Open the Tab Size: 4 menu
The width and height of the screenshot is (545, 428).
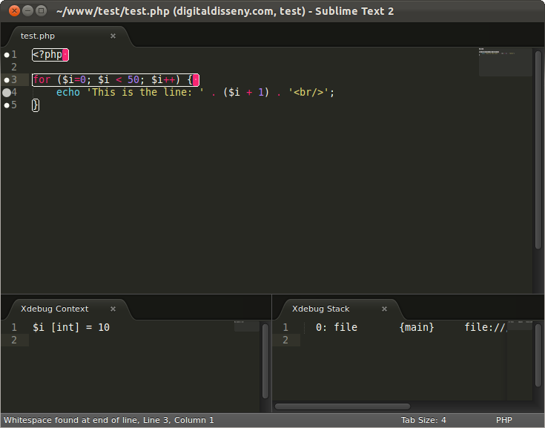[423, 420]
